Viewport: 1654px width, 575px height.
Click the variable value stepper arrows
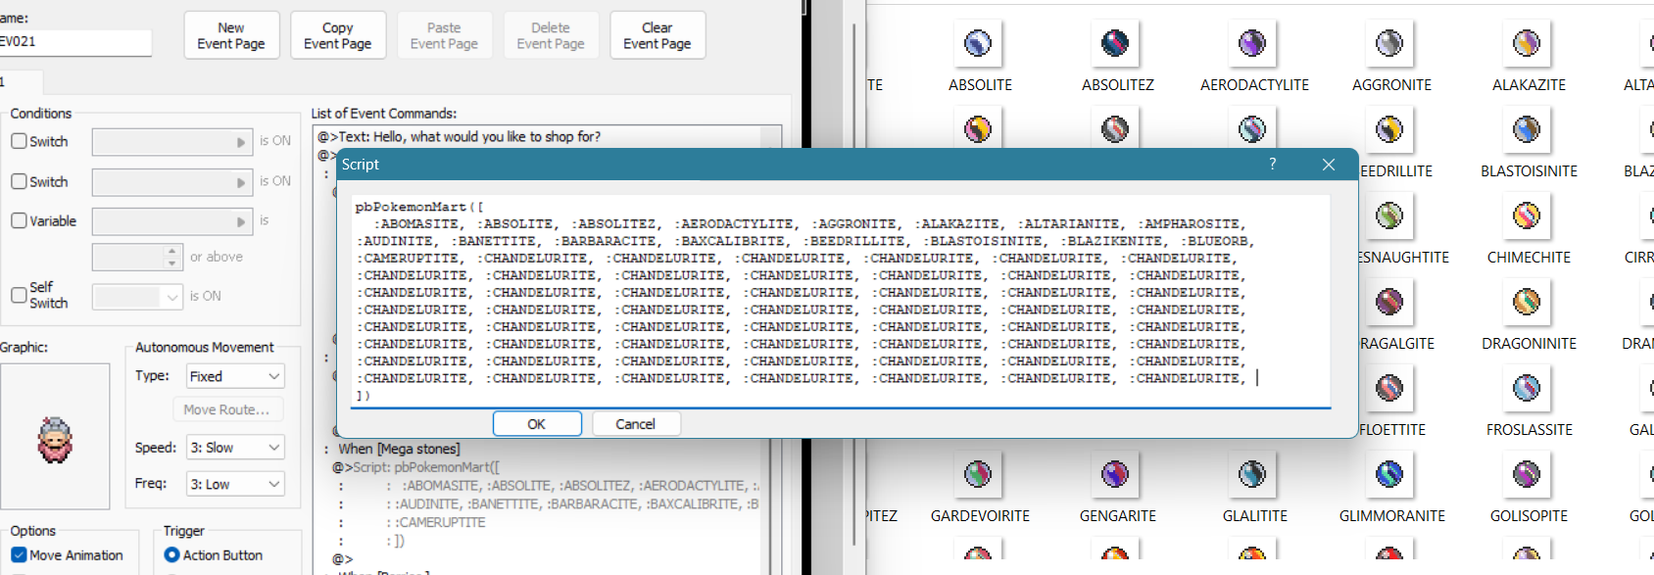[x=172, y=257]
